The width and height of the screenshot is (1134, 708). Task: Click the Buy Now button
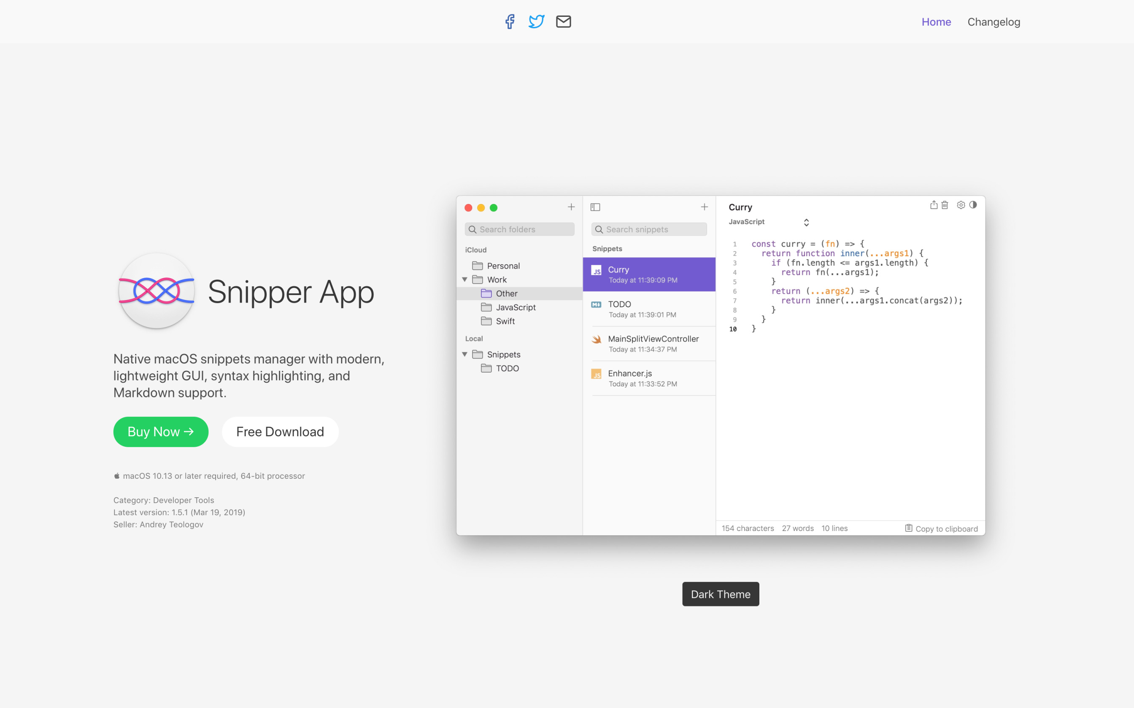click(x=161, y=432)
